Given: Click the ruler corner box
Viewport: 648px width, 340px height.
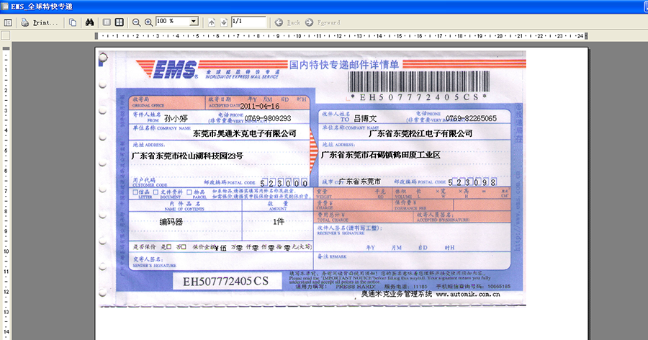Looking at the screenshot, I should (5, 35).
